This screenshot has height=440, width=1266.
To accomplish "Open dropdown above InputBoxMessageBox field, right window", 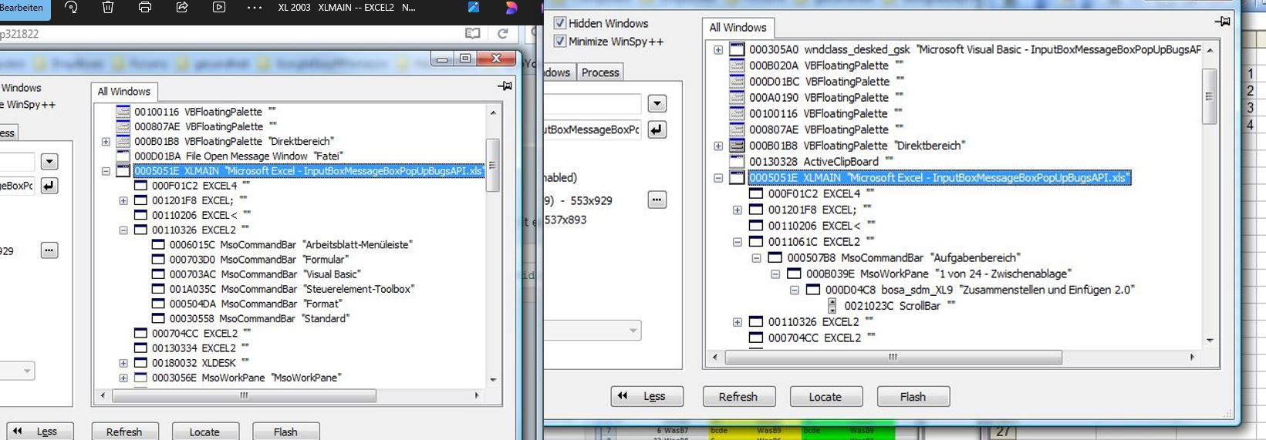I will (x=657, y=103).
